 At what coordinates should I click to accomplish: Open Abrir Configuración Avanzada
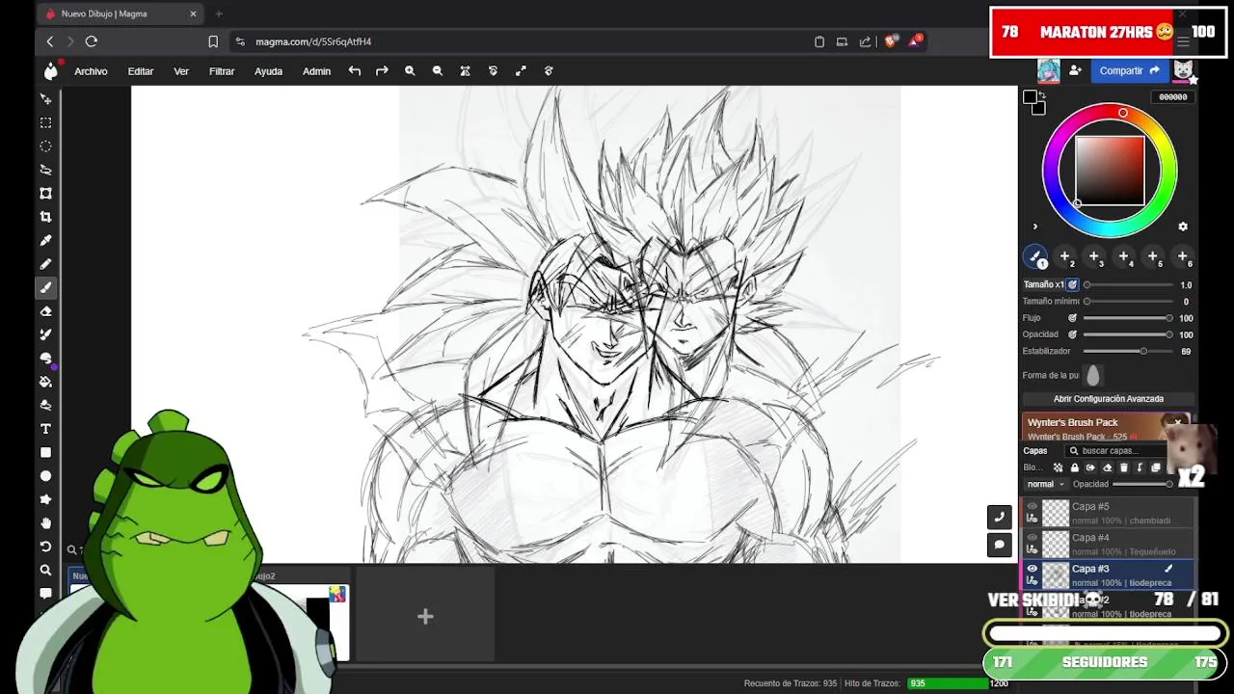click(x=1109, y=399)
